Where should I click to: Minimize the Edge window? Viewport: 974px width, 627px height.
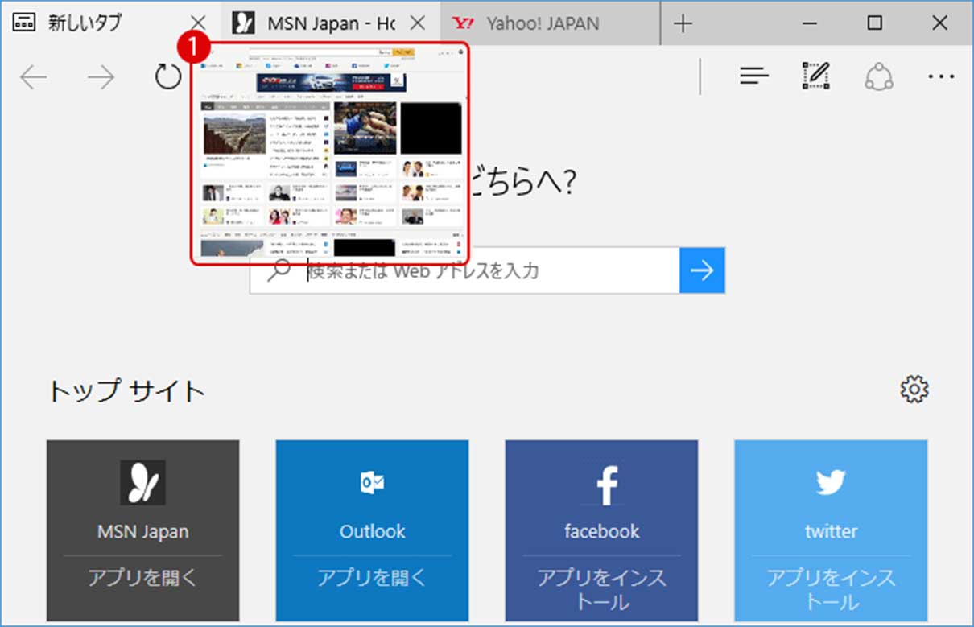point(811,23)
